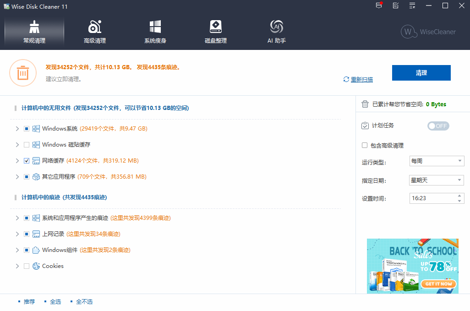Viewport: 470px width, 311px height.
Task: Uncheck the 网络缓存 checkbox
Action: (26, 160)
